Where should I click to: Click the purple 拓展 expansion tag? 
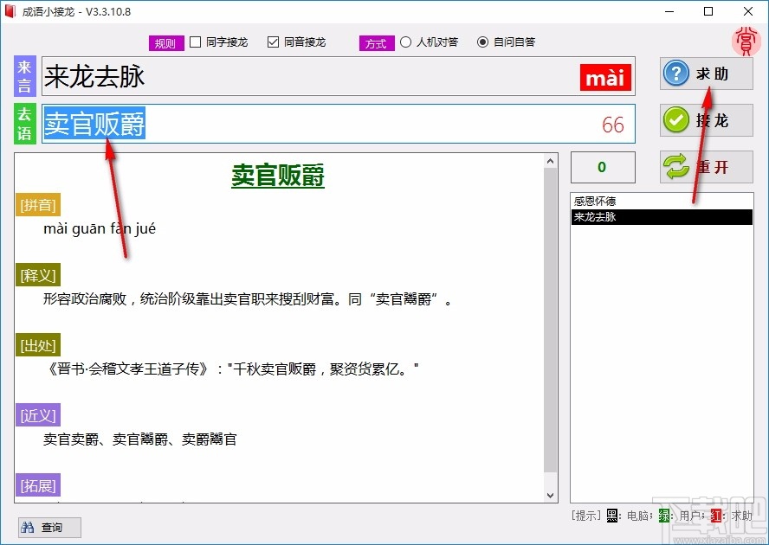pos(37,485)
